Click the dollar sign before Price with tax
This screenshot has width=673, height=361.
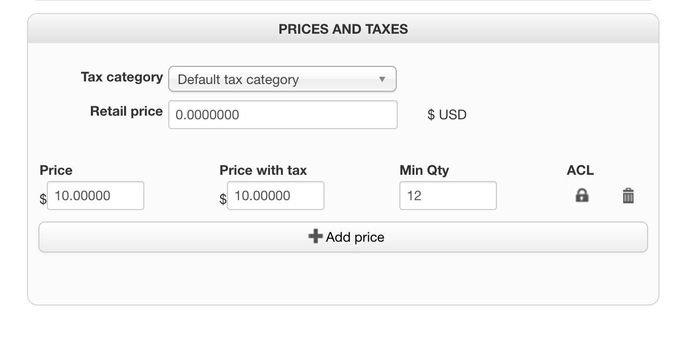223,199
